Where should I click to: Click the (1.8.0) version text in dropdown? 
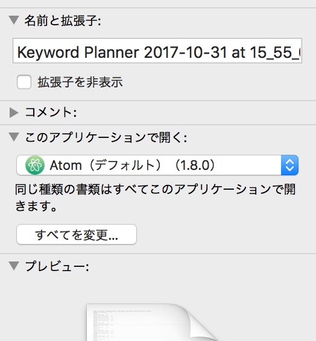195,165
